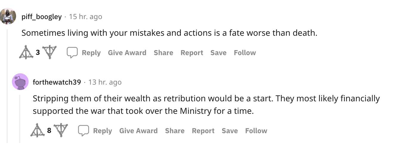
Task: Save forthewatch39's comment
Action: (x=230, y=131)
